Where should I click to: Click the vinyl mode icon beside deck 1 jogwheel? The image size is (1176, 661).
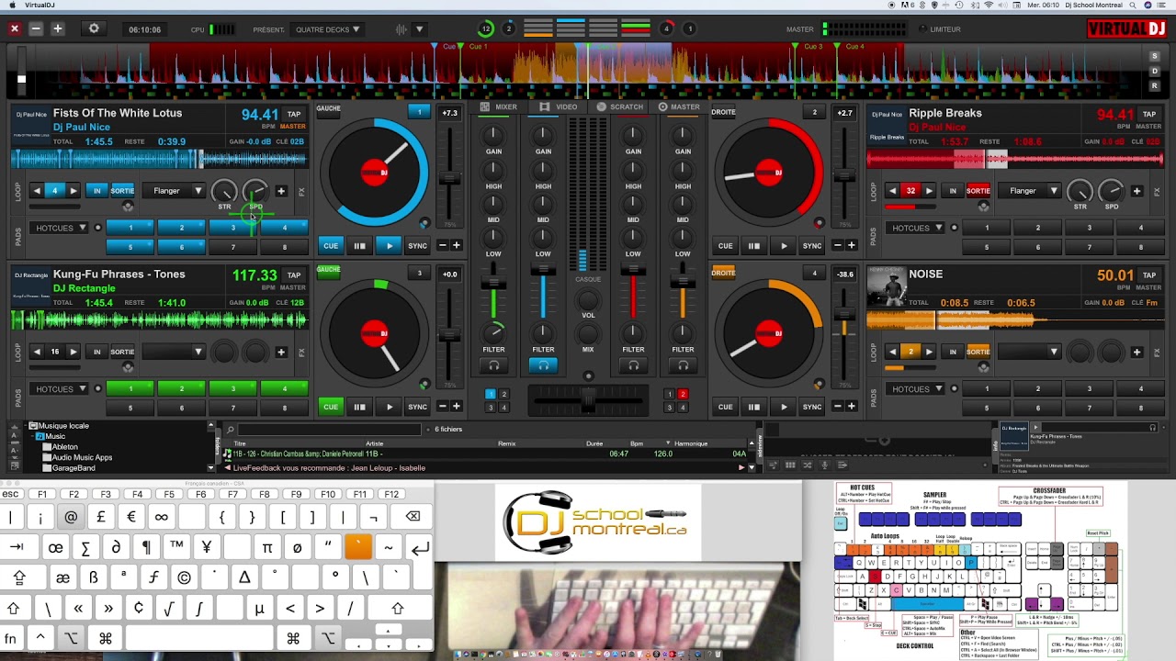(424, 223)
